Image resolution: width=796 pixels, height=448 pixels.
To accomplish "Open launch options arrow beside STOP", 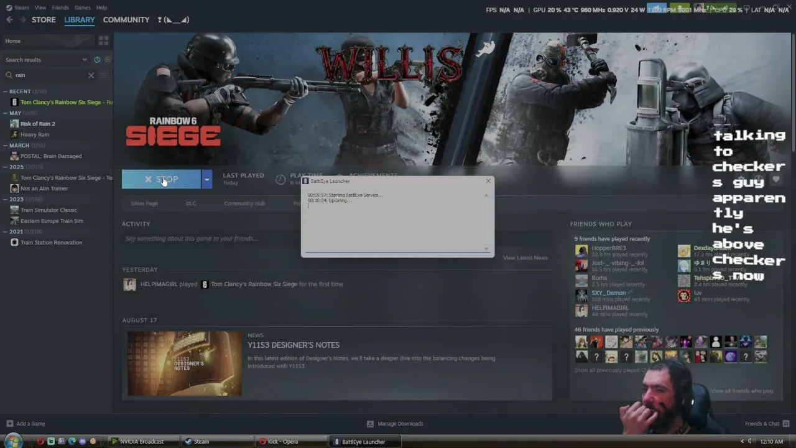I will coord(206,179).
